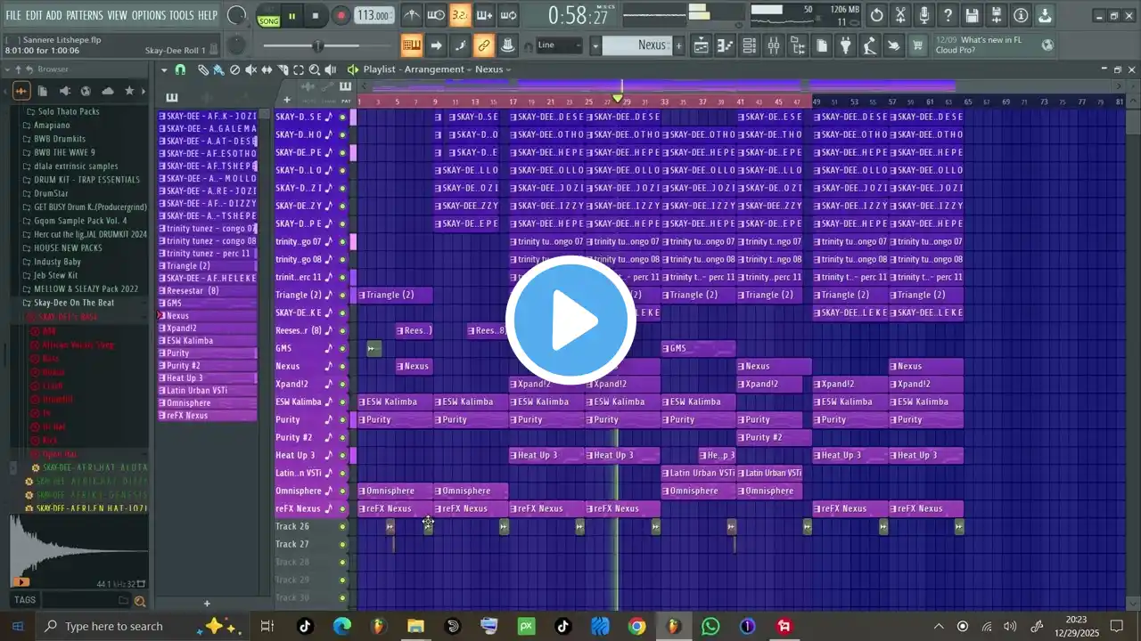Select the Playlist mute tool
This screenshot has height=641, width=1141.
(250, 69)
